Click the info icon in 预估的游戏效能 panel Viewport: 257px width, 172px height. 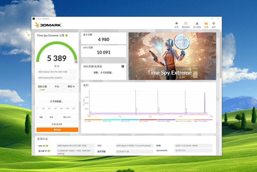pos(123,66)
